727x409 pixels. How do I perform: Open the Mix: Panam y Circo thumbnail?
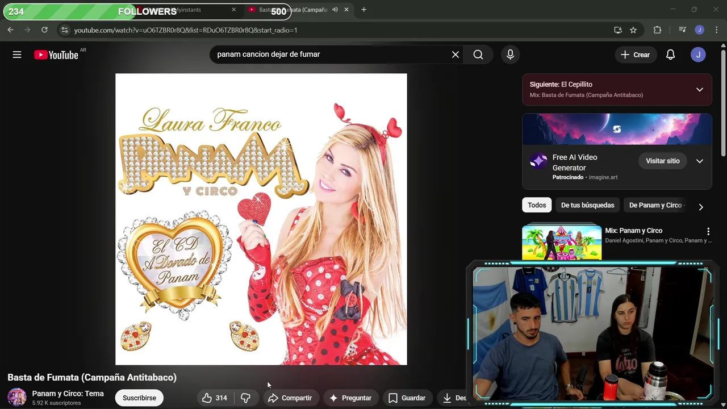(x=562, y=243)
